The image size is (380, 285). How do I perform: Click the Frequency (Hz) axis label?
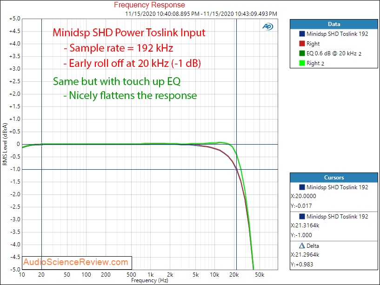[x=149, y=280]
